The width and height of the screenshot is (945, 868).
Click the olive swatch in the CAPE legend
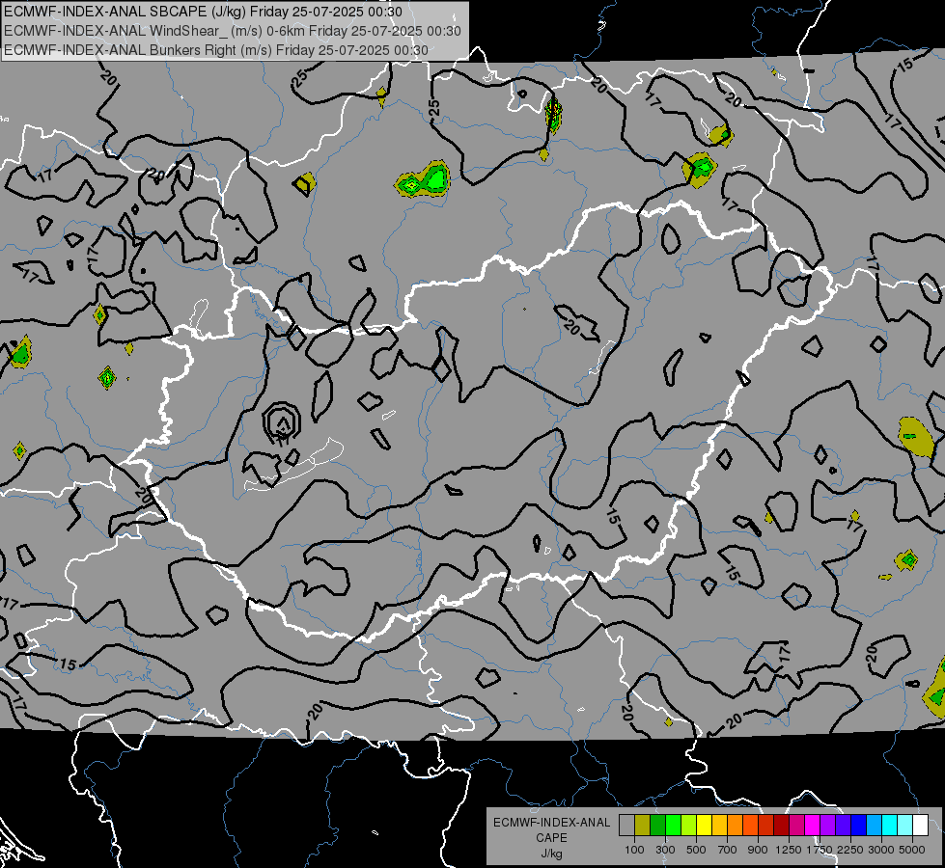[643, 826]
